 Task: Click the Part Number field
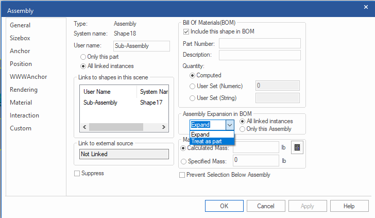(x=260, y=44)
